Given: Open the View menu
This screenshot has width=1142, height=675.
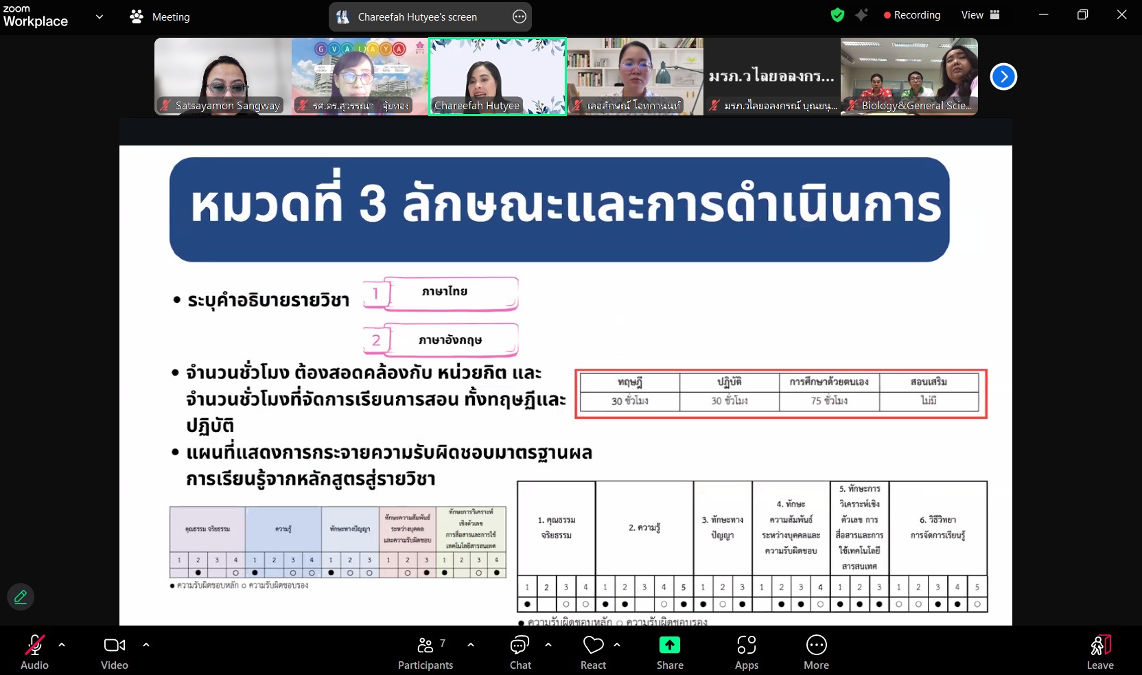Looking at the screenshot, I should click(978, 14).
